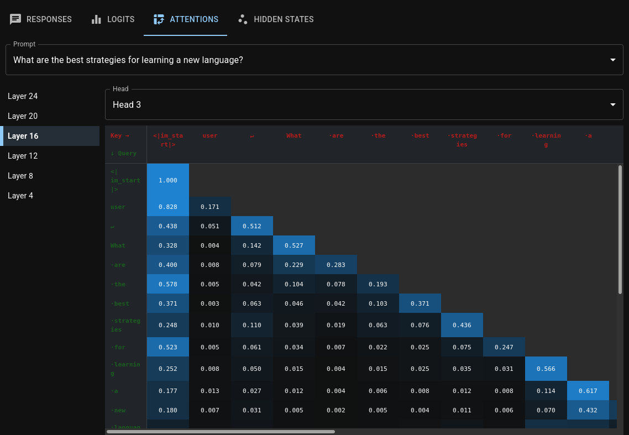Click the '<|im_start|>' query row label
The image size is (629, 435).
point(125,180)
